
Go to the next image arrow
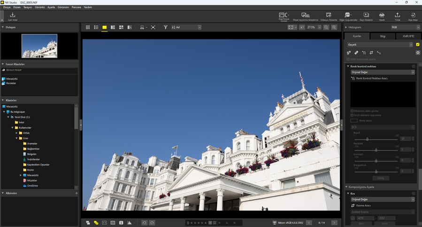[x=334, y=223]
